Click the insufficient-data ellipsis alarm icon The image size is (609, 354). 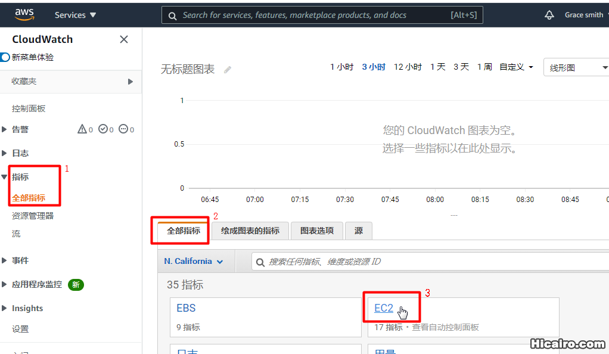click(x=125, y=129)
